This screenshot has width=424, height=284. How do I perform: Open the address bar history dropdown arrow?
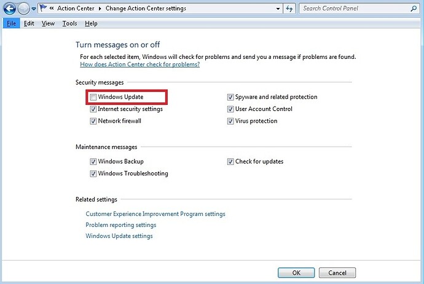[x=278, y=9]
